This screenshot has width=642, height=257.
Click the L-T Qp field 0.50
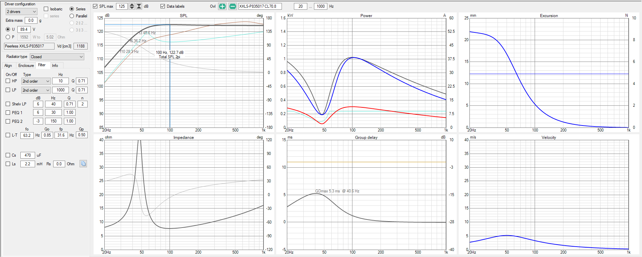pyautogui.click(x=82, y=135)
